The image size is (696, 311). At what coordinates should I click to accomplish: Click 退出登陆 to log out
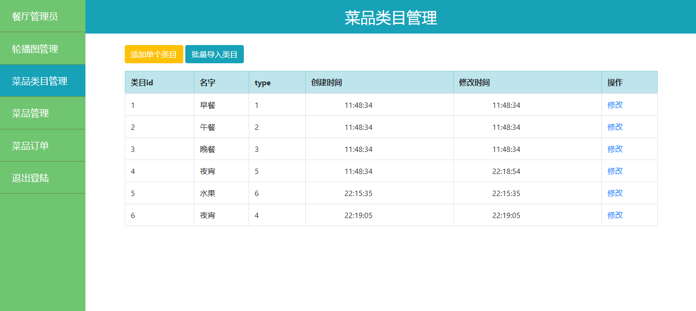pyautogui.click(x=31, y=178)
